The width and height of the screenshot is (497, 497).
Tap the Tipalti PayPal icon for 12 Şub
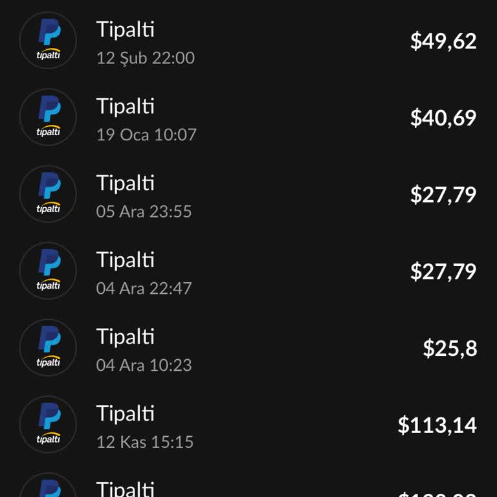tap(49, 41)
